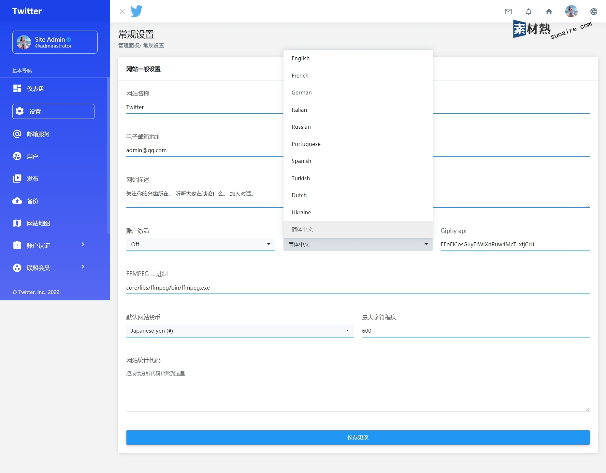Select English from the language list
This screenshot has height=473, width=606.
click(358, 58)
